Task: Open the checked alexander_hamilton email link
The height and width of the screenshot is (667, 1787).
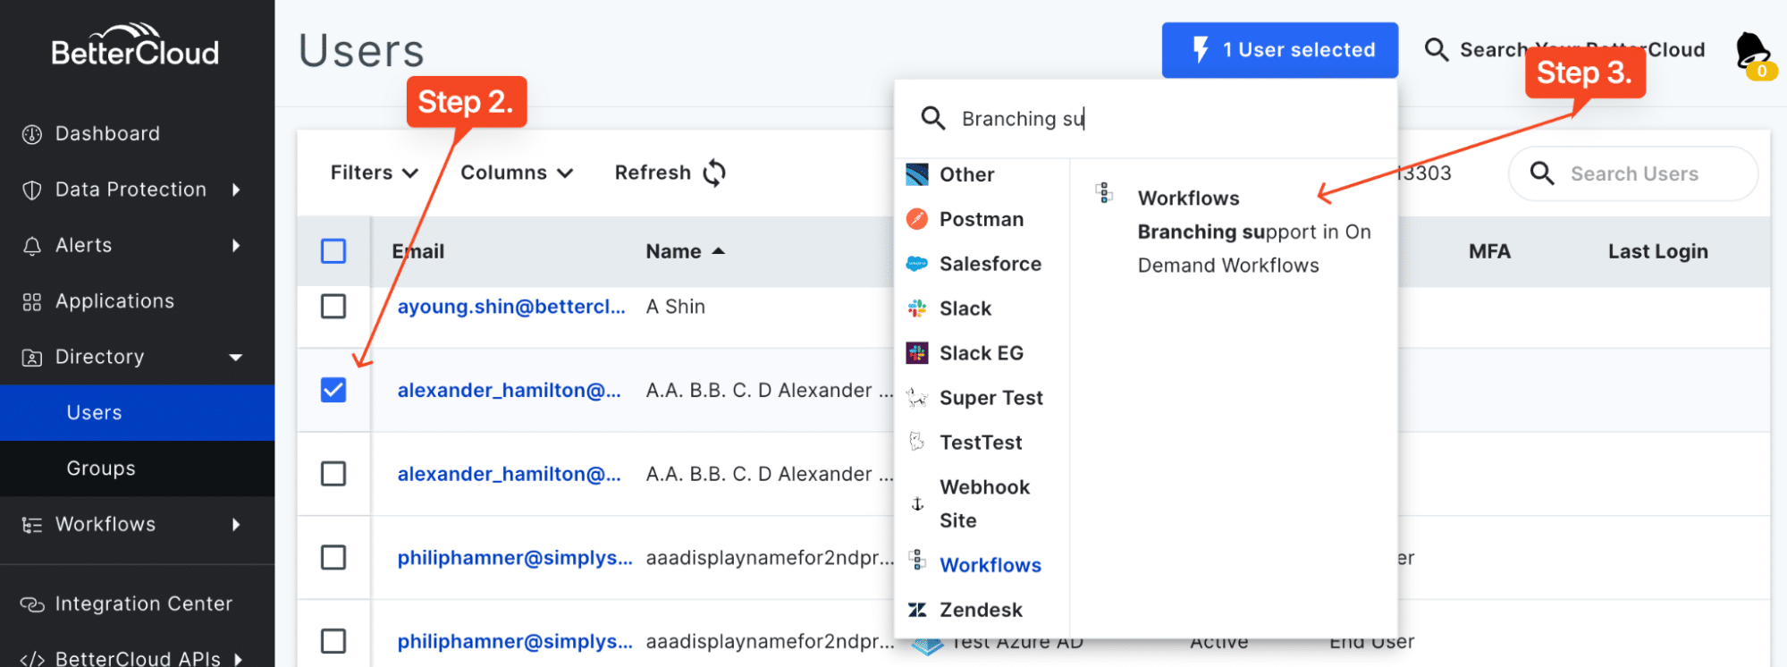Action: (509, 391)
